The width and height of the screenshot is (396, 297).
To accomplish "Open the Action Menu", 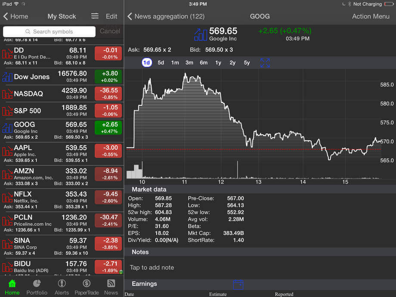I will pos(371,16).
